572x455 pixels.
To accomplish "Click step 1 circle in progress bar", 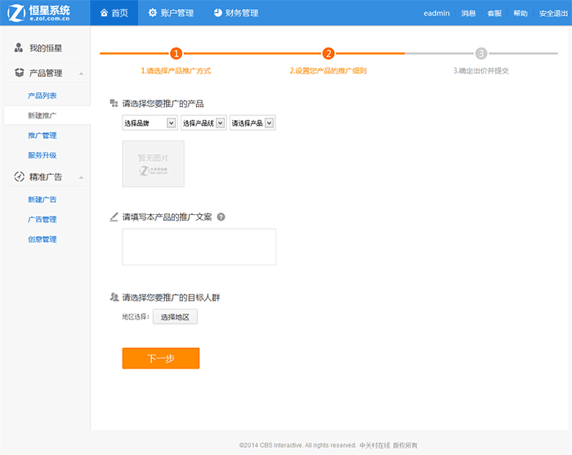I will coord(176,54).
